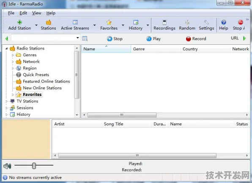This screenshot has width=252, height=183.
Task: Click the album art placeholder panel
Action: click(26, 139)
